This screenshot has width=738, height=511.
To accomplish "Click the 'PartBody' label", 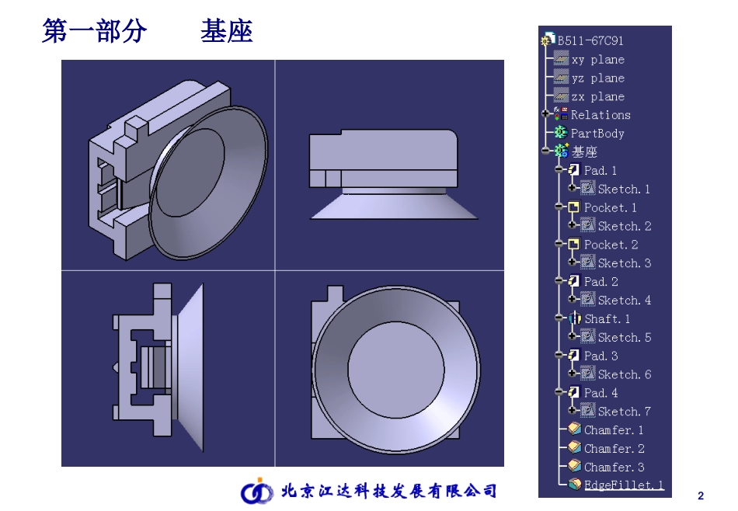I will [x=597, y=134].
